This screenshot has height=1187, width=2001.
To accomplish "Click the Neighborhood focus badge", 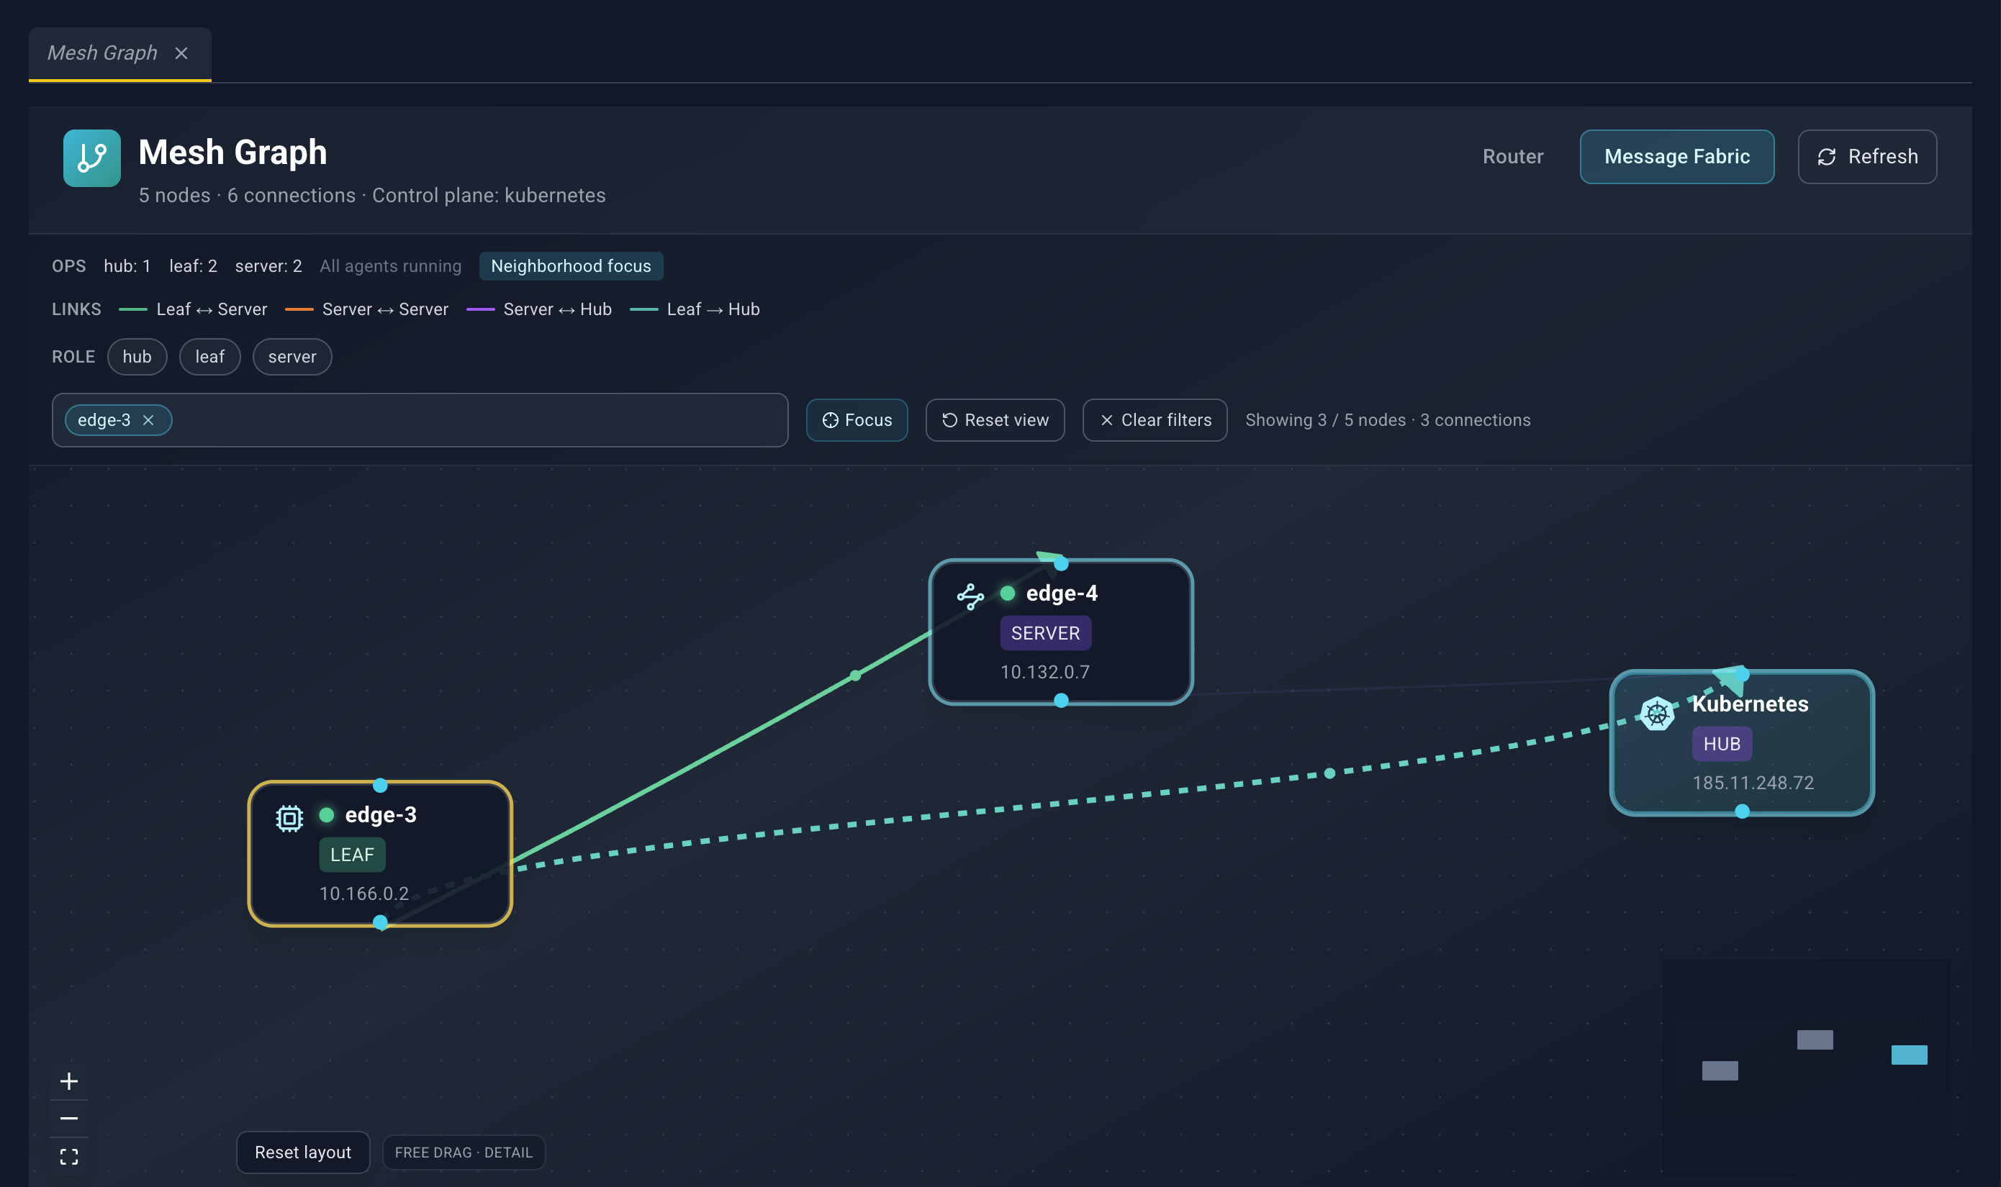I will pyautogui.click(x=571, y=265).
